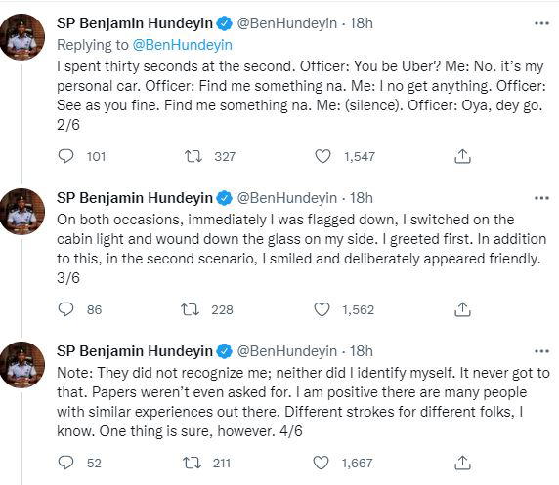This screenshot has width=559, height=485.
Task: Like the tweet with 1,547 likes
Action: point(322,156)
